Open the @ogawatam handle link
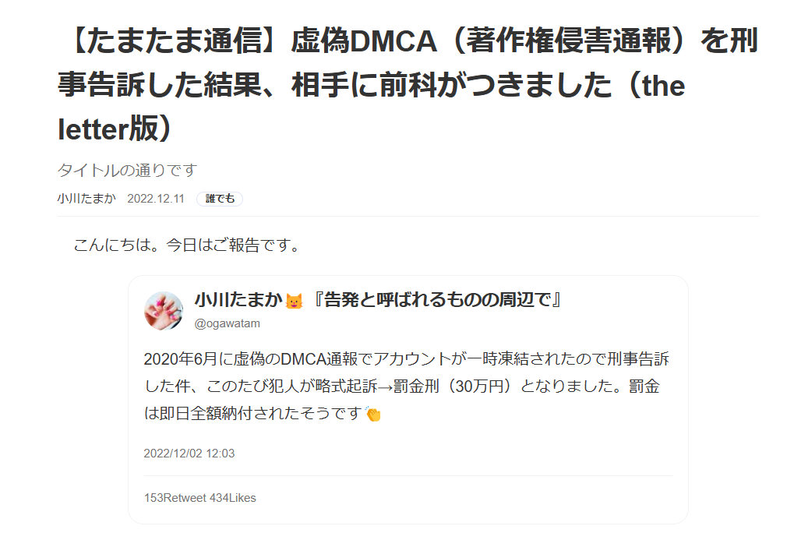Screen dimensions: 794x533 227,323
